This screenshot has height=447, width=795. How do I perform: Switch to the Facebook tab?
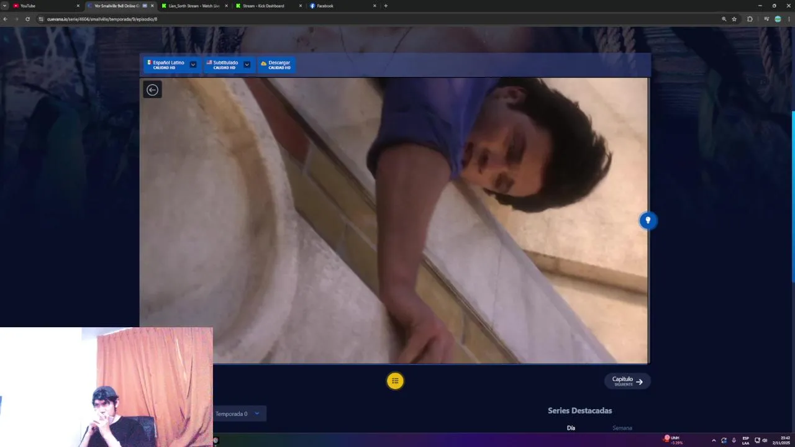[343, 6]
